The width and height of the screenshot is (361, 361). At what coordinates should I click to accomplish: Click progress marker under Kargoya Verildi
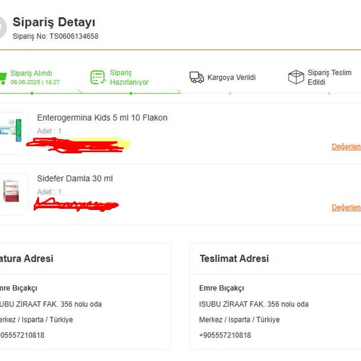pos(230,93)
